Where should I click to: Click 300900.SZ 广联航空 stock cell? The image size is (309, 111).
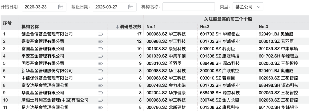click(x=220, y=71)
